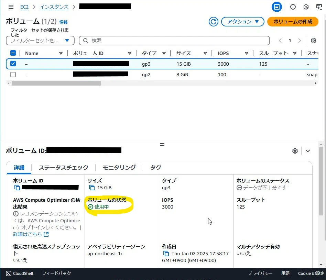326x280 pixels.
Task: Open the hamburger navigation menu
Action: [x=11, y=7]
